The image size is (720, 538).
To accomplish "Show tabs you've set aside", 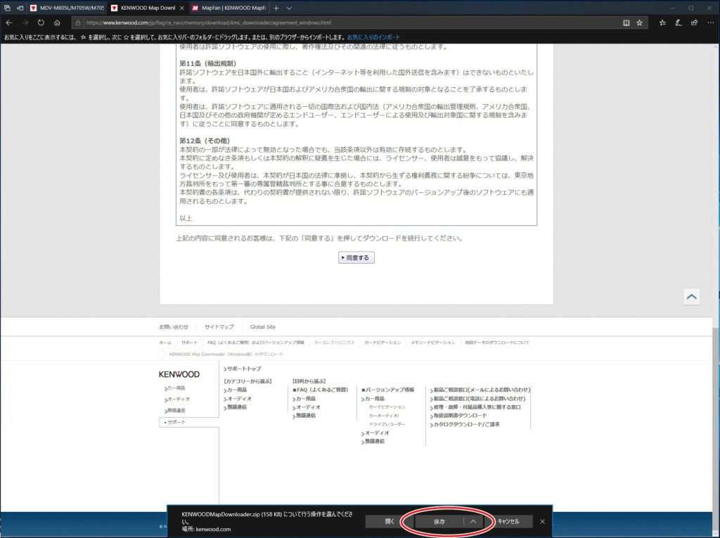I will tap(7, 8).
